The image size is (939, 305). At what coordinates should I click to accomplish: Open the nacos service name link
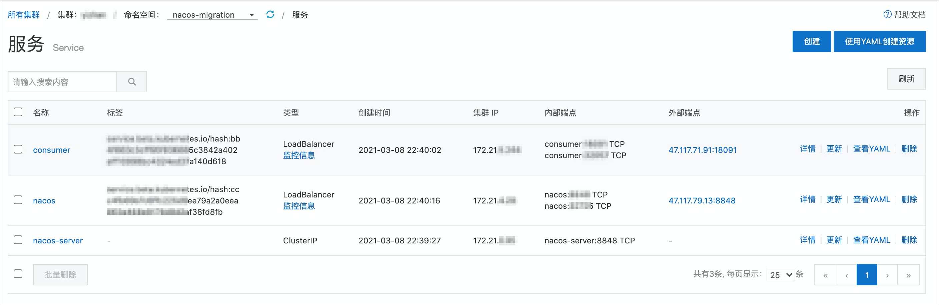[x=44, y=200]
